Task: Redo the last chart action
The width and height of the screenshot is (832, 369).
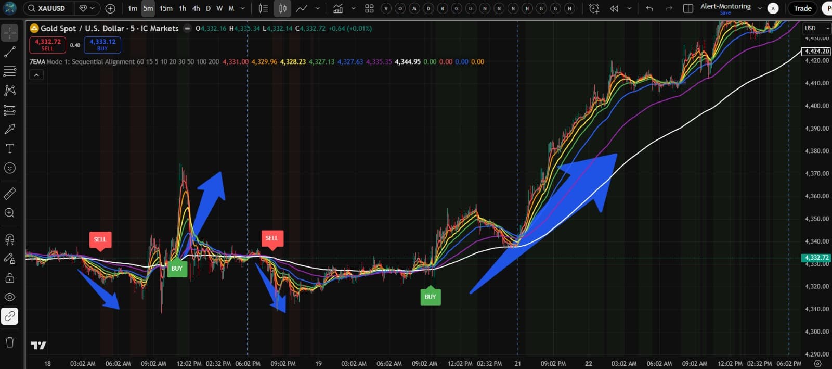Action: (x=669, y=8)
